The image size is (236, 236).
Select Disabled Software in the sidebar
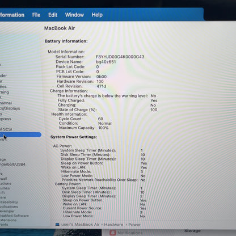pyautogui.click(x=14, y=216)
